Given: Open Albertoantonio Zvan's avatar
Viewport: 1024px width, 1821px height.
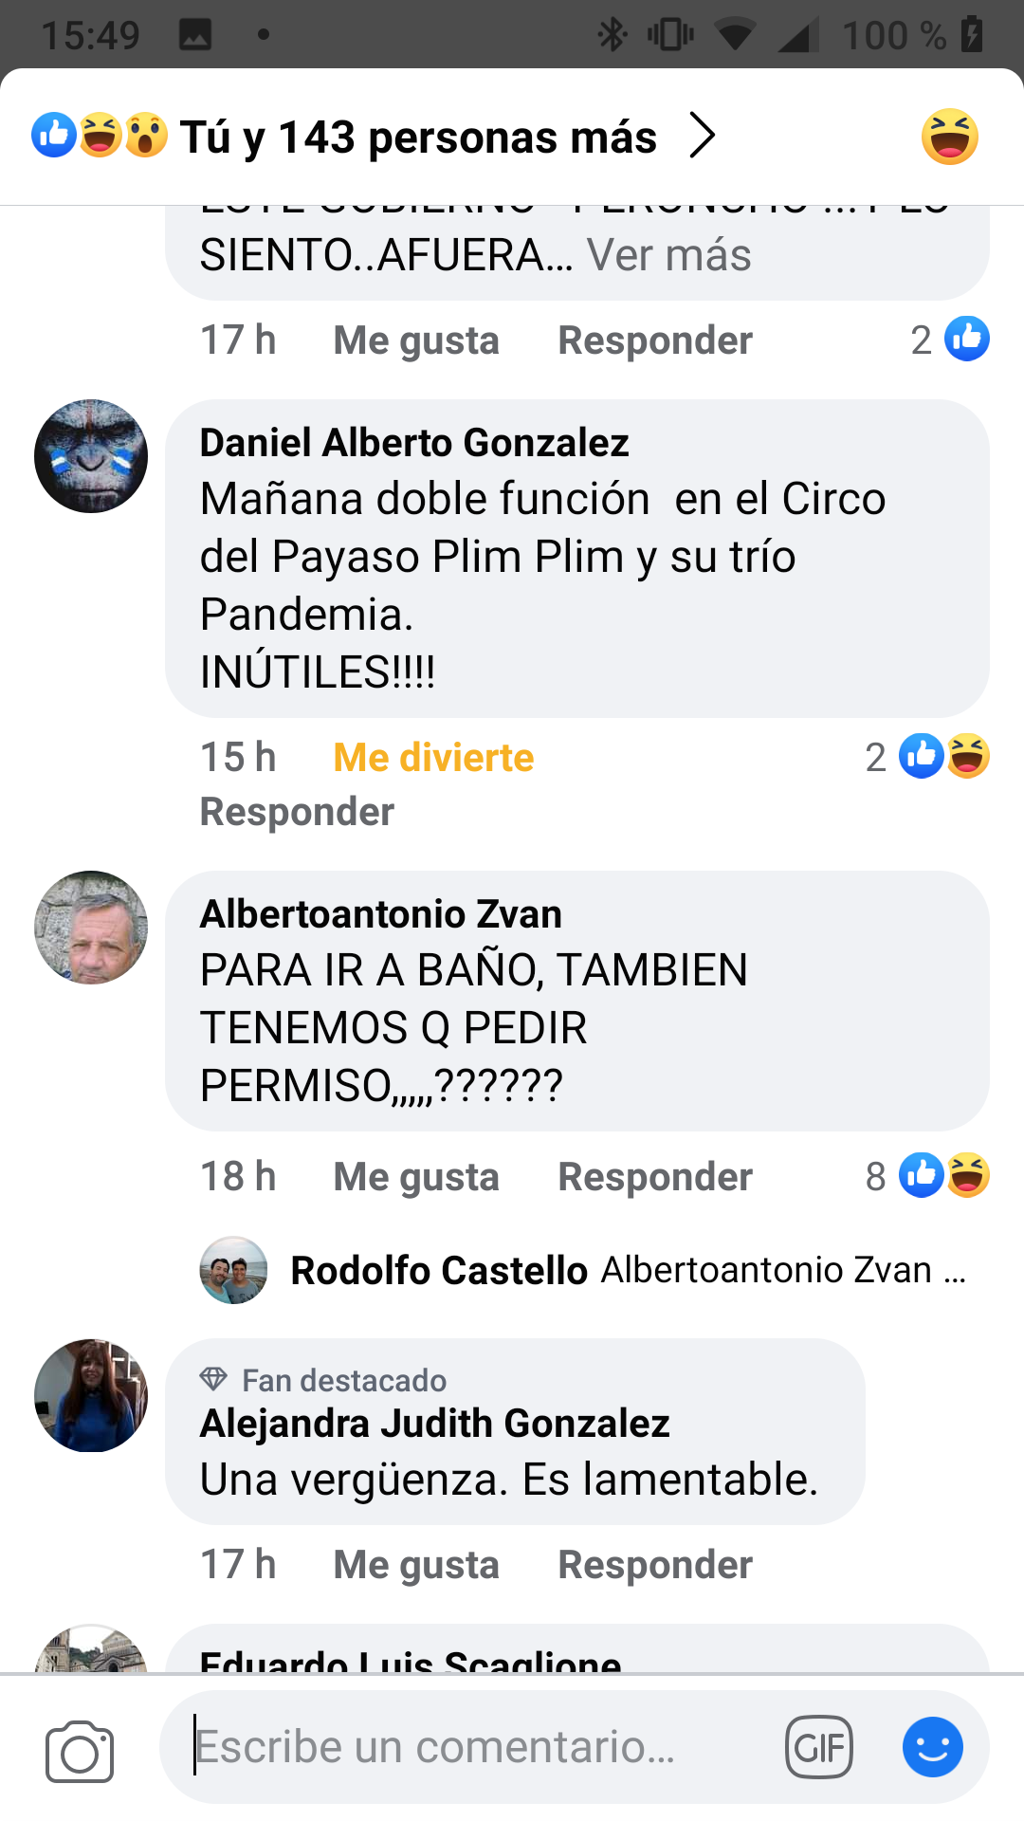Looking at the screenshot, I should click(91, 928).
